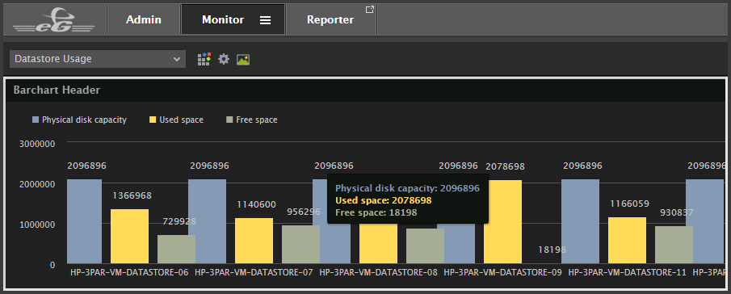
Task: Expand the Datastore Usage dropdown
Action: 98,59
